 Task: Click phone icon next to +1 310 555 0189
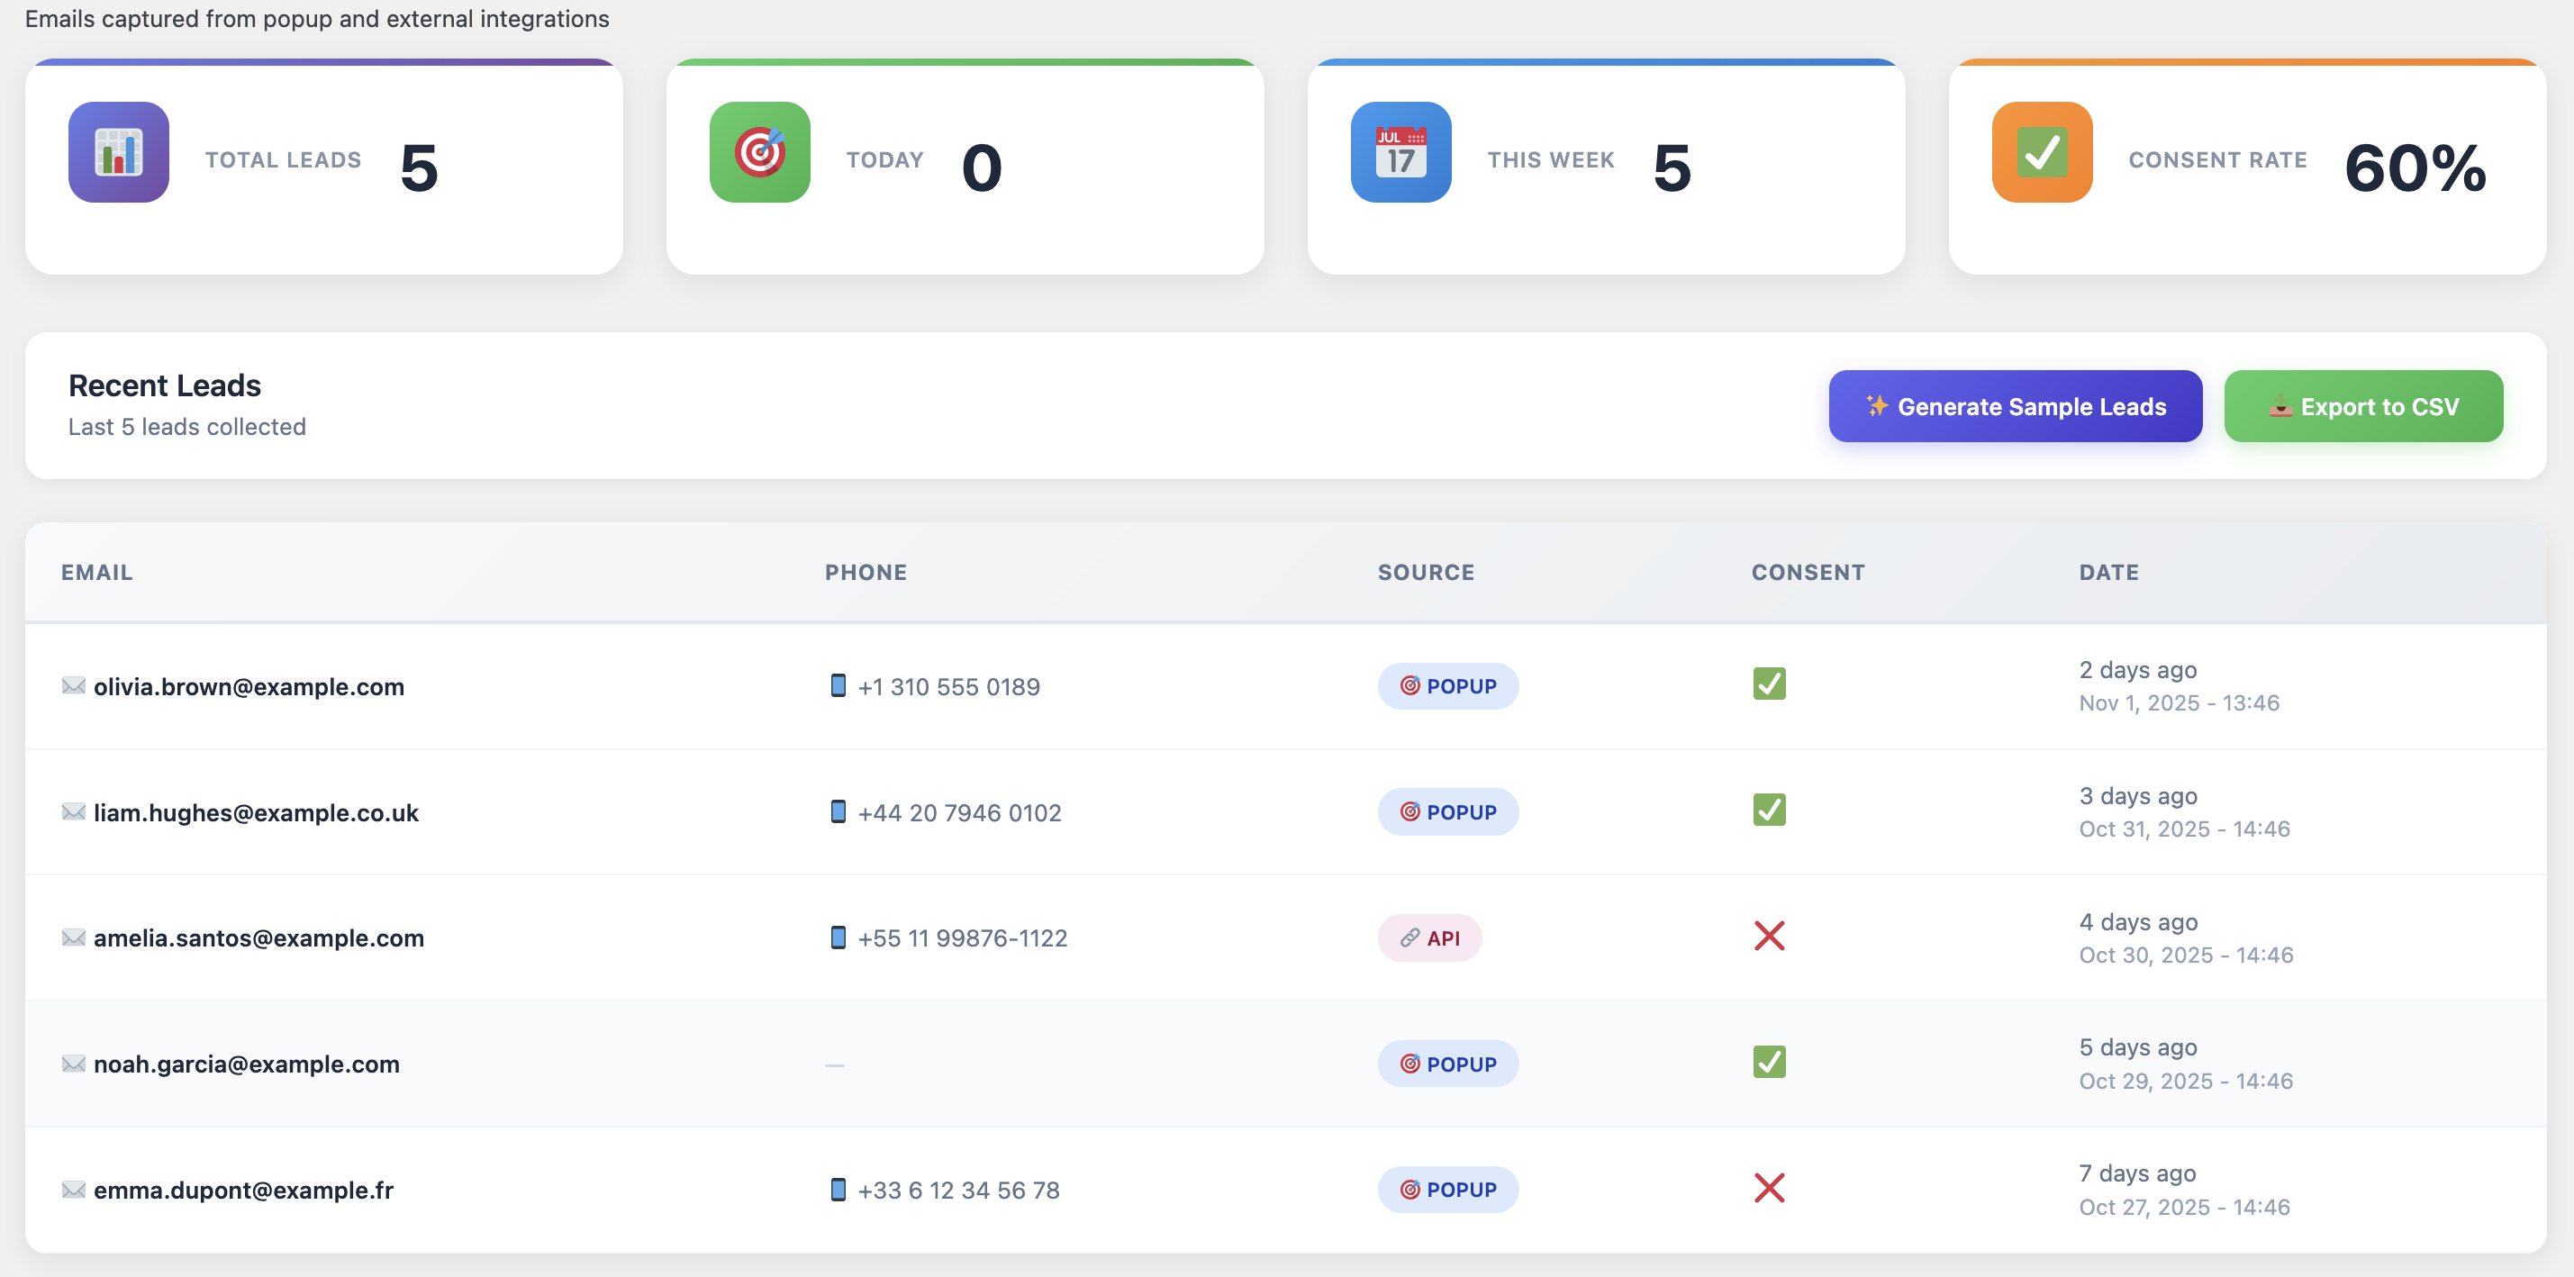tap(838, 685)
